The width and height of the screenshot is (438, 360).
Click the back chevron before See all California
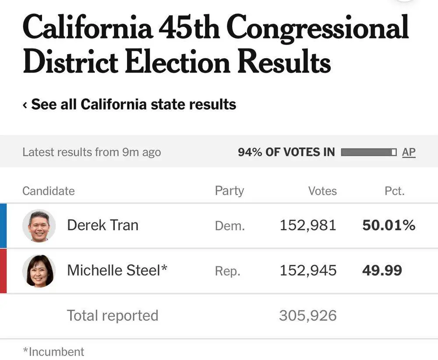pyautogui.click(x=25, y=105)
